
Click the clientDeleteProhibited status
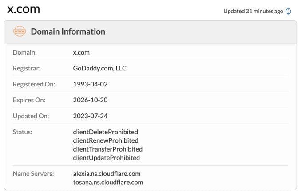click(x=105, y=132)
